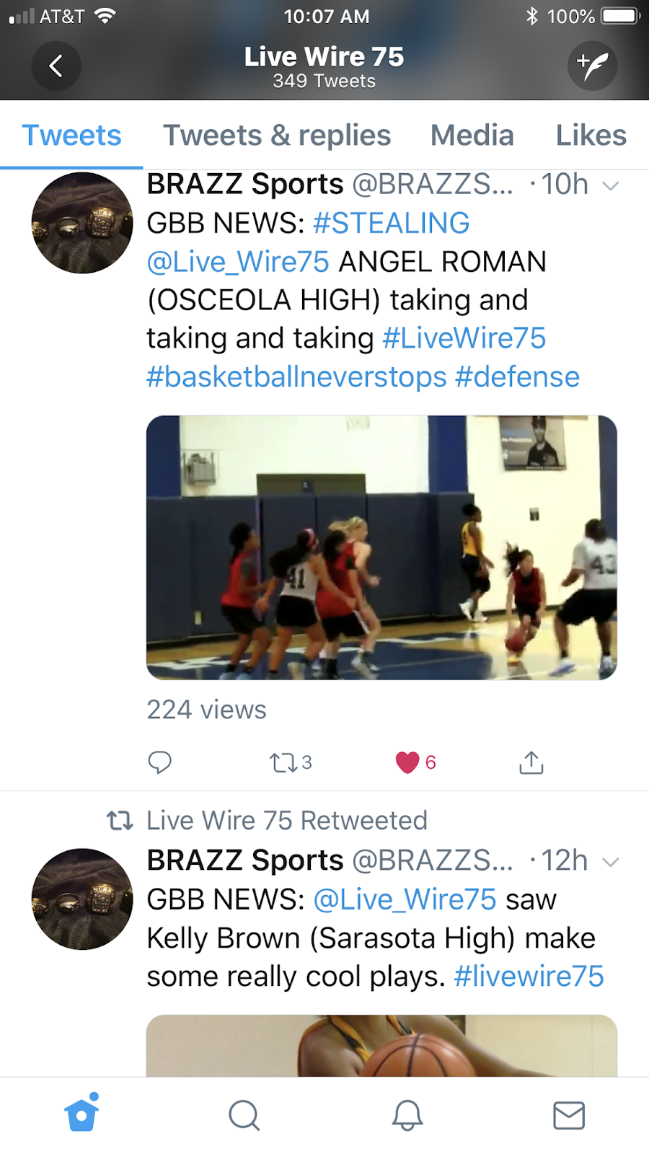Open the Messages envelope

(569, 1115)
